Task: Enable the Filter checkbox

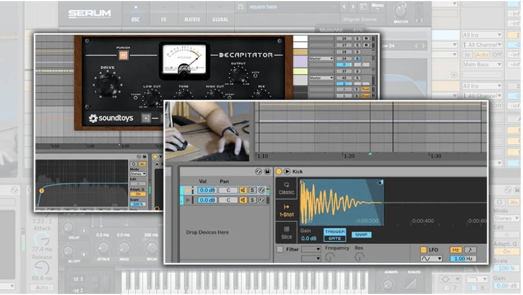Action: click(x=280, y=250)
